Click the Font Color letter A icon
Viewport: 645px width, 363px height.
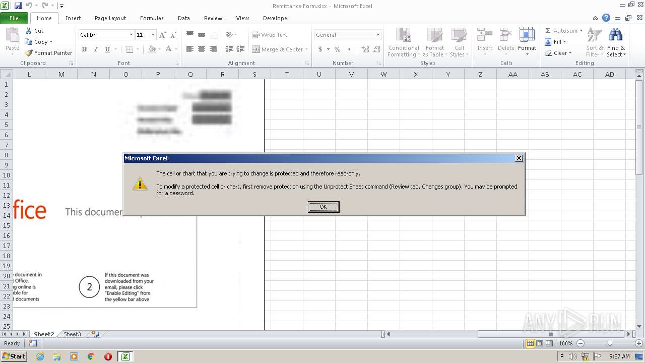tap(168, 49)
